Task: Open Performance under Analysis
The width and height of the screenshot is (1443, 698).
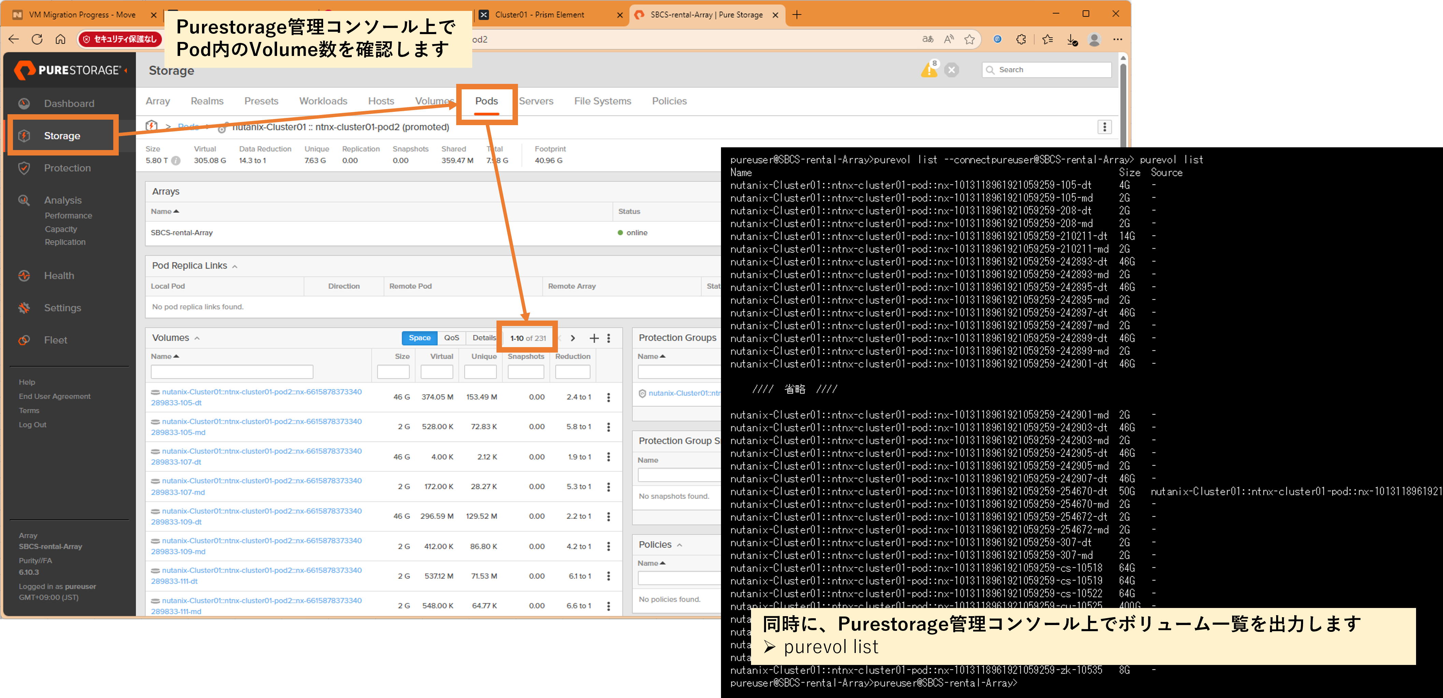Action: pos(68,216)
